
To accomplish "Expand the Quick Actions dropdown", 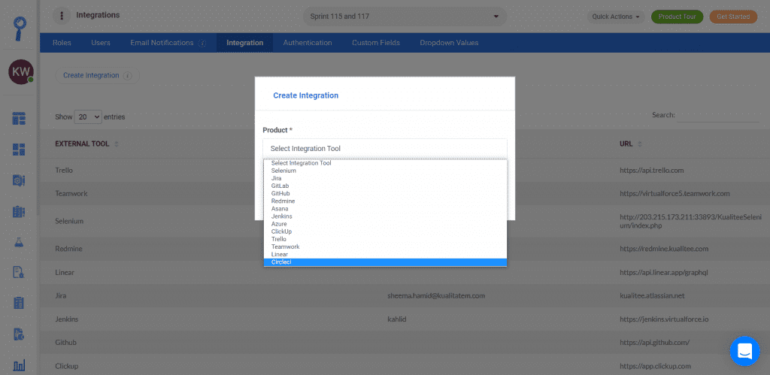I will pos(615,17).
